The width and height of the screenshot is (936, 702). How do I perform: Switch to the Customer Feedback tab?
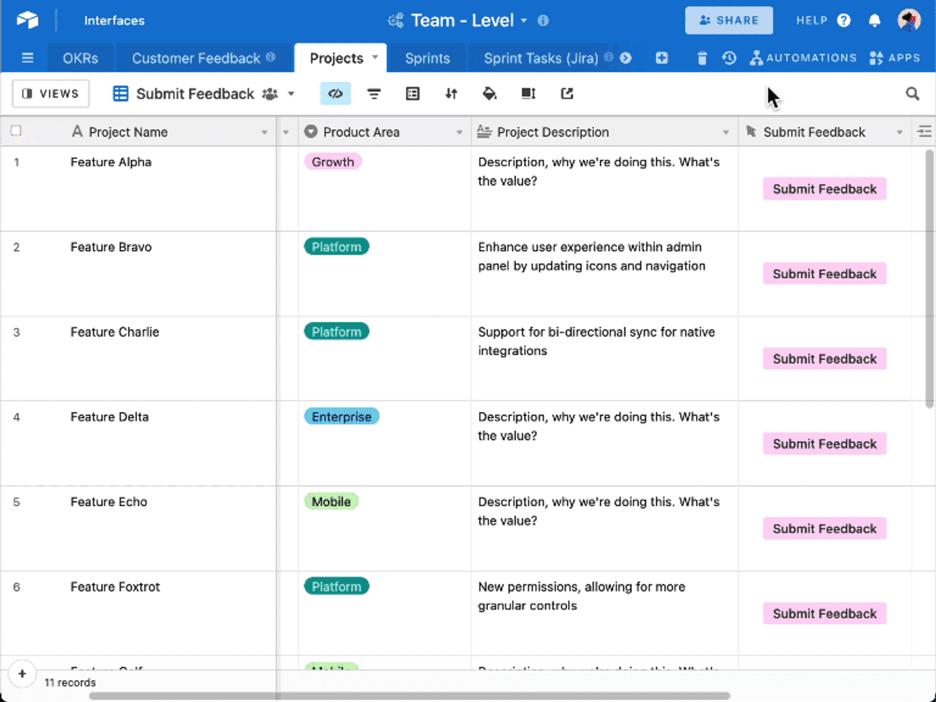click(x=204, y=58)
